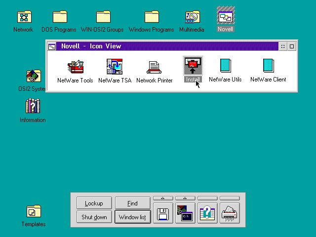Click the "DOS Programs" desktop label
The height and width of the screenshot is (237, 316).
coord(59,30)
